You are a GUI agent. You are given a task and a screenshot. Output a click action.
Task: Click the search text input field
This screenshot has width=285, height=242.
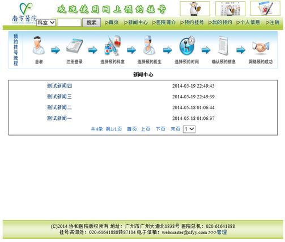click(x=69, y=23)
